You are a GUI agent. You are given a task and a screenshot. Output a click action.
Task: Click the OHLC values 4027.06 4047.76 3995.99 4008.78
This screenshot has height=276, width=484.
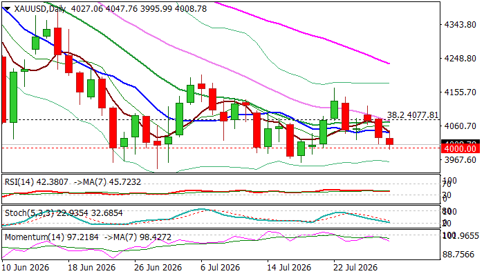(x=139, y=9)
